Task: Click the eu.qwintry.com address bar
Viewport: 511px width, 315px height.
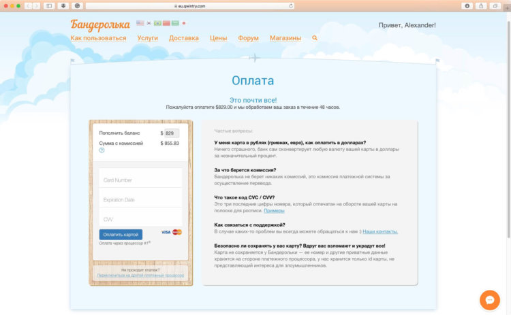Action: (x=190, y=6)
